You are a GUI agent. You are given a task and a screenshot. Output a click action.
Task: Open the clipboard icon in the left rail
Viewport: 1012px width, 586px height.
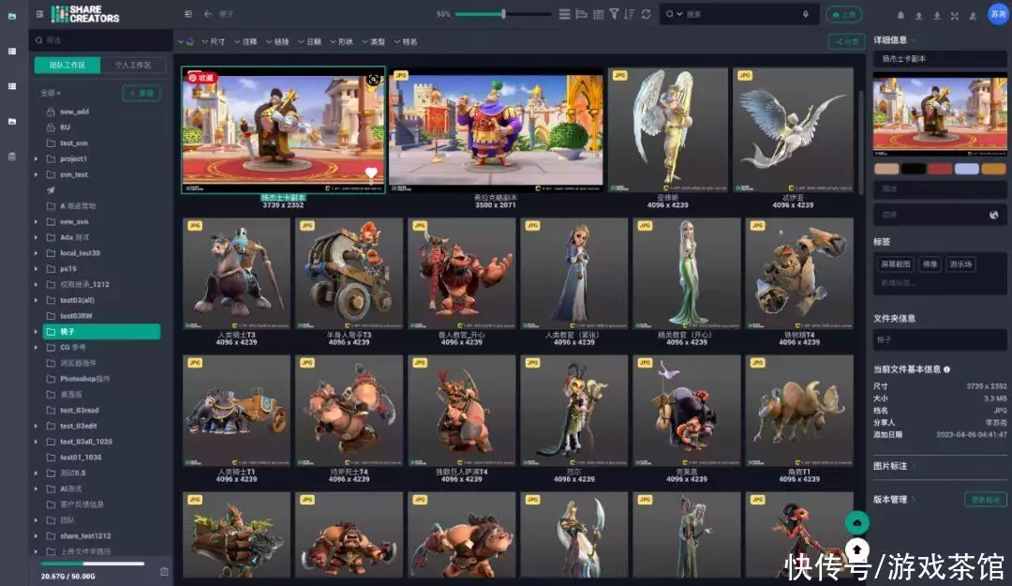click(x=12, y=157)
